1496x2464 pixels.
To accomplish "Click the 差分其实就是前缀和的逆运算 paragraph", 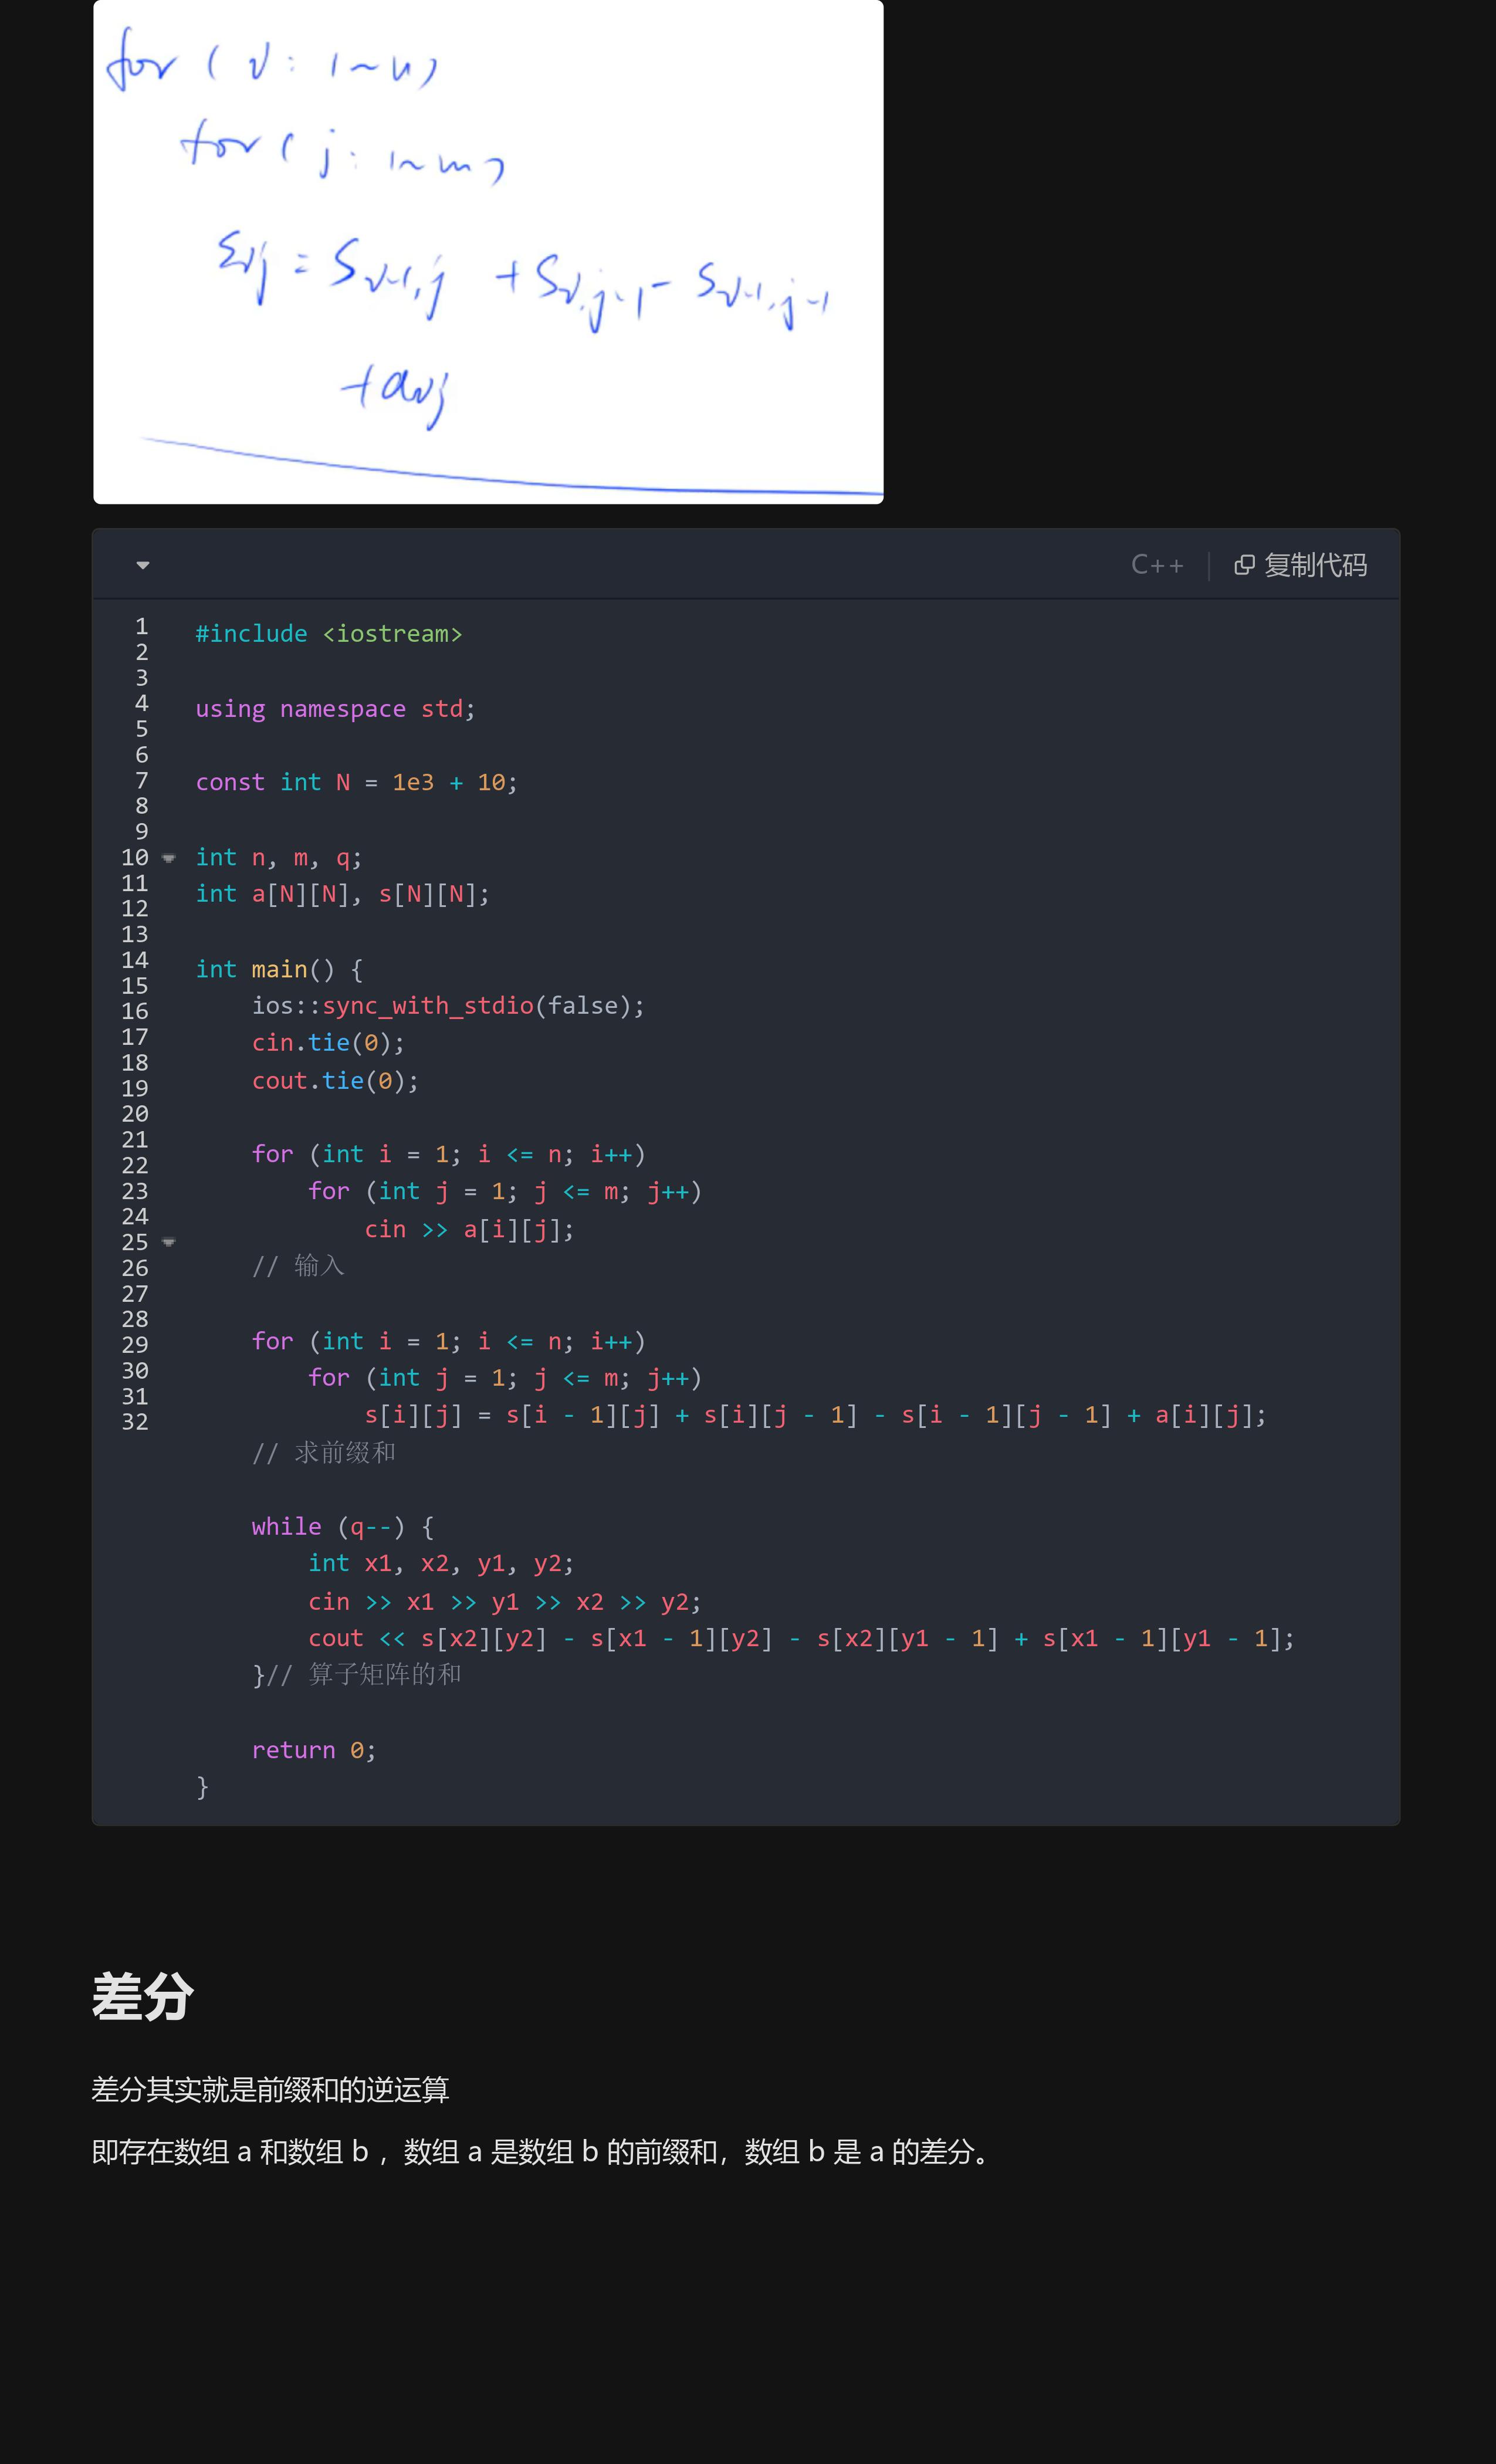I will pyautogui.click(x=270, y=2089).
